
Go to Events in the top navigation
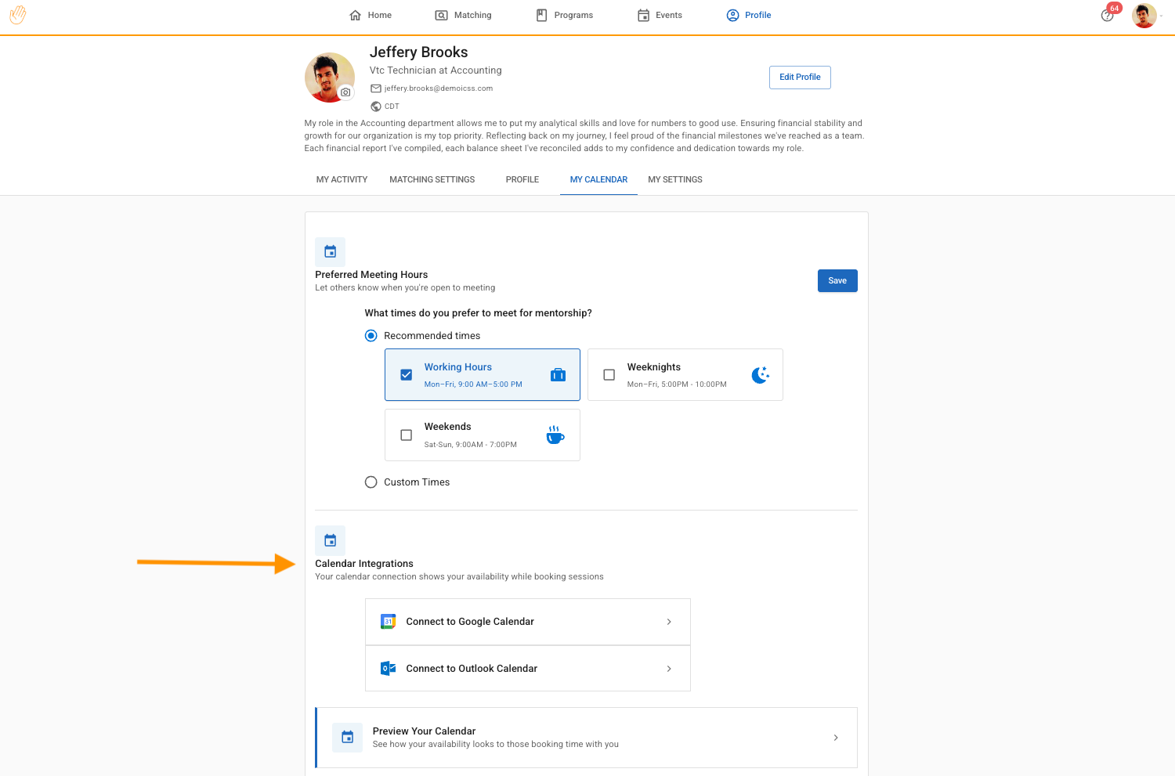click(x=660, y=16)
